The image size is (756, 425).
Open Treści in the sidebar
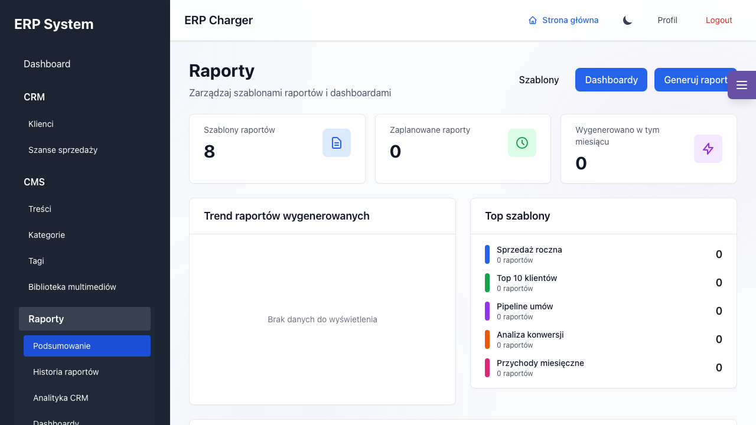point(87,209)
